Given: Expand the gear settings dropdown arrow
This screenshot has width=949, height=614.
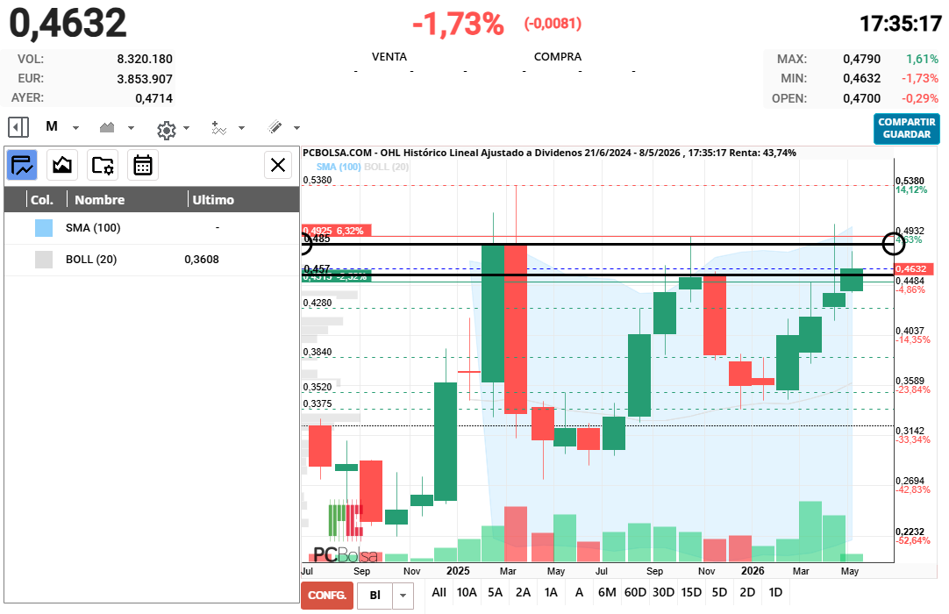Looking at the screenshot, I should (187, 128).
